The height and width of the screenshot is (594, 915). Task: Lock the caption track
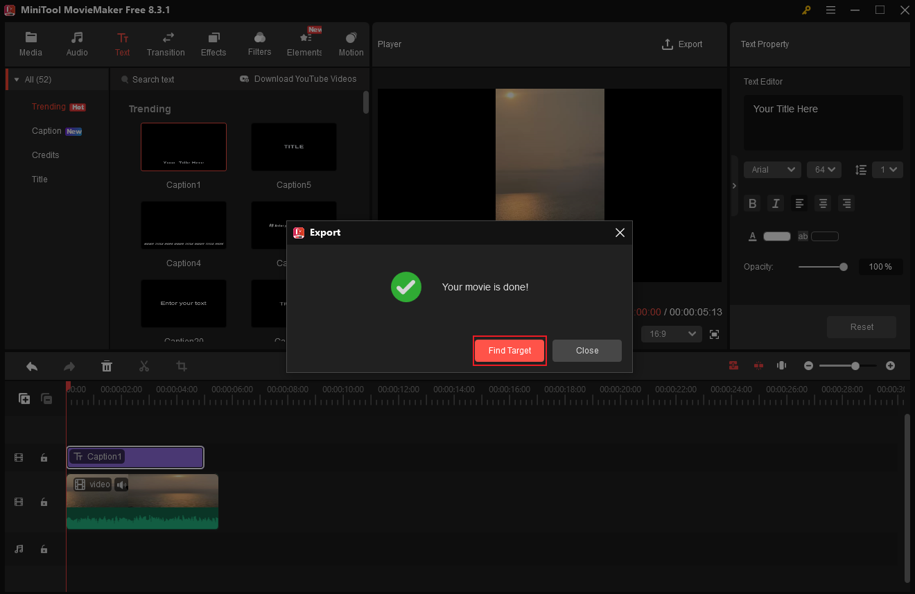(44, 457)
